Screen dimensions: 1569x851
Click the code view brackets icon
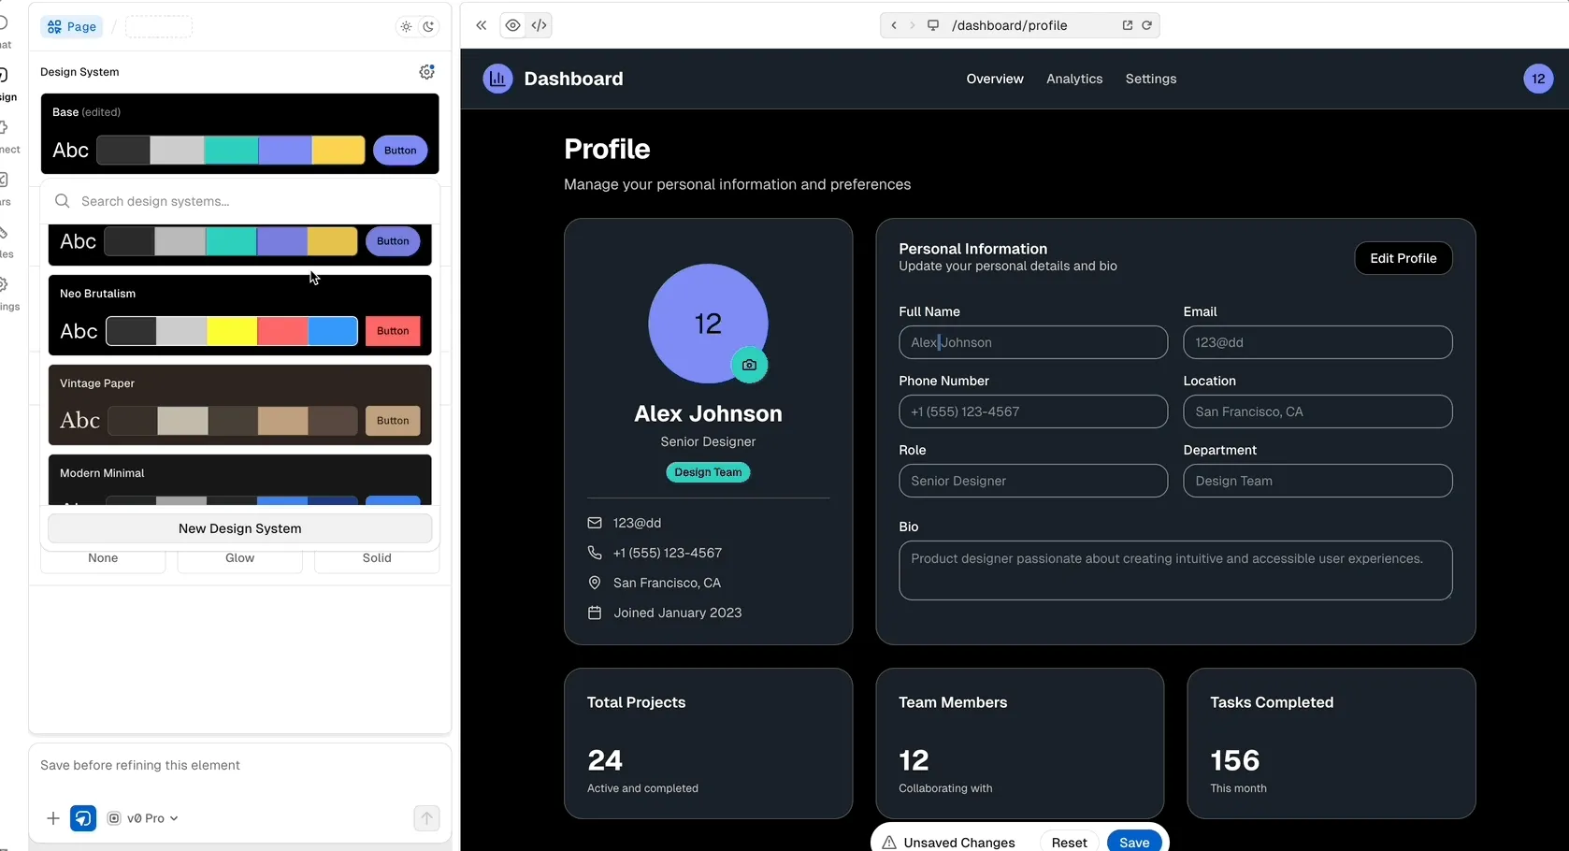click(540, 25)
